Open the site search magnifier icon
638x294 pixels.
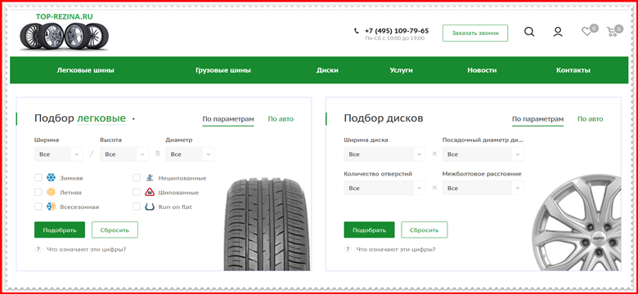529,32
